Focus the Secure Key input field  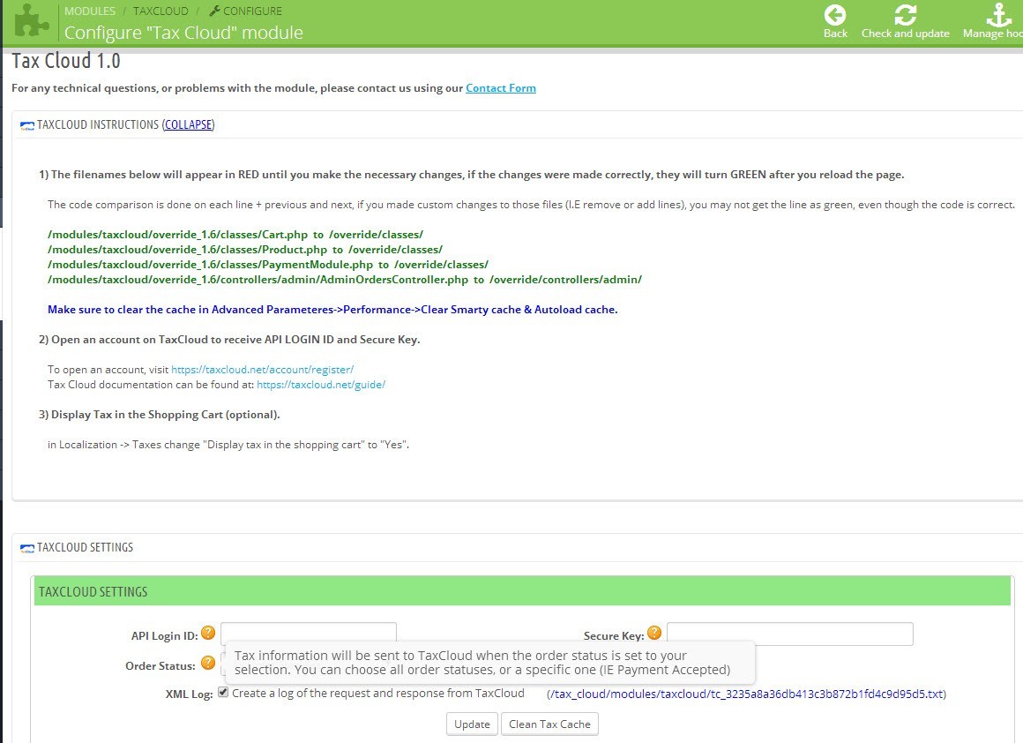click(789, 634)
